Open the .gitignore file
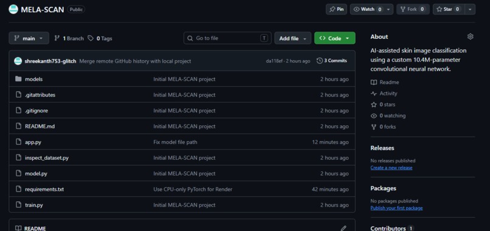Viewport: 490px width, 231px height. (x=36, y=111)
